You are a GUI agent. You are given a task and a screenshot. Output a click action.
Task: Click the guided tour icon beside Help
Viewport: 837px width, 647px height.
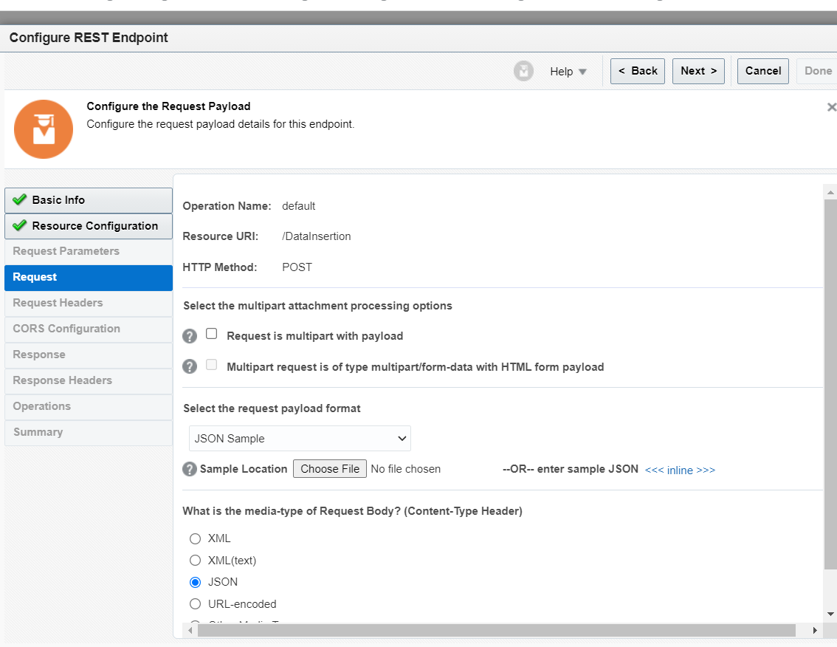pos(523,72)
